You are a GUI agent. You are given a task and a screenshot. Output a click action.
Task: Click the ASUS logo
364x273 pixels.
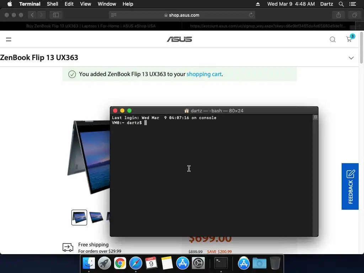pos(180,39)
